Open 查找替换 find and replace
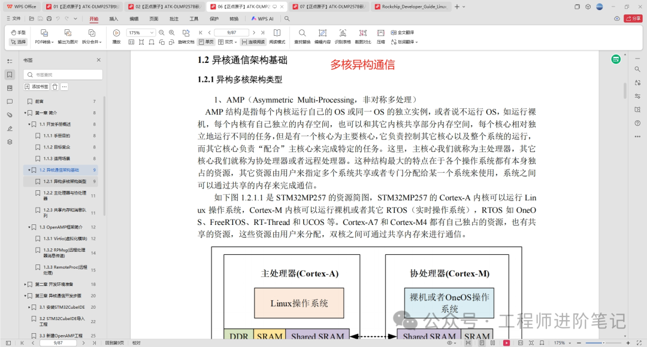This screenshot has height=347, width=647. (x=302, y=36)
